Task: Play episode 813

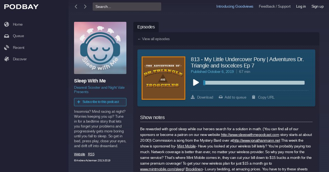Action: pos(196,82)
